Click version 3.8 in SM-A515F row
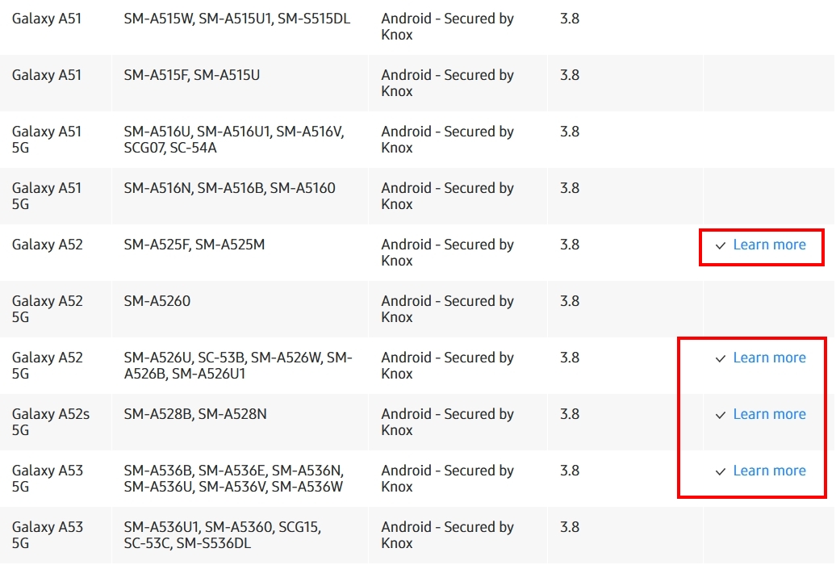This screenshot has height=565, width=836. [x=570, y=75]
